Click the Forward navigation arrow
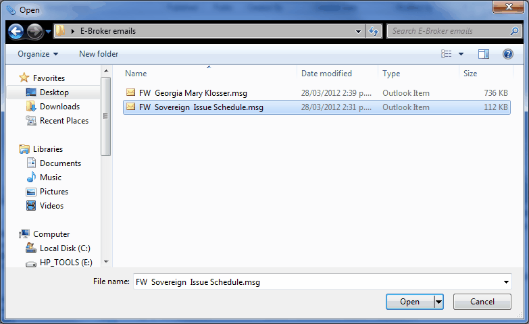The width and height of the screenshot is (529, 324). click(x=34, y=32)
